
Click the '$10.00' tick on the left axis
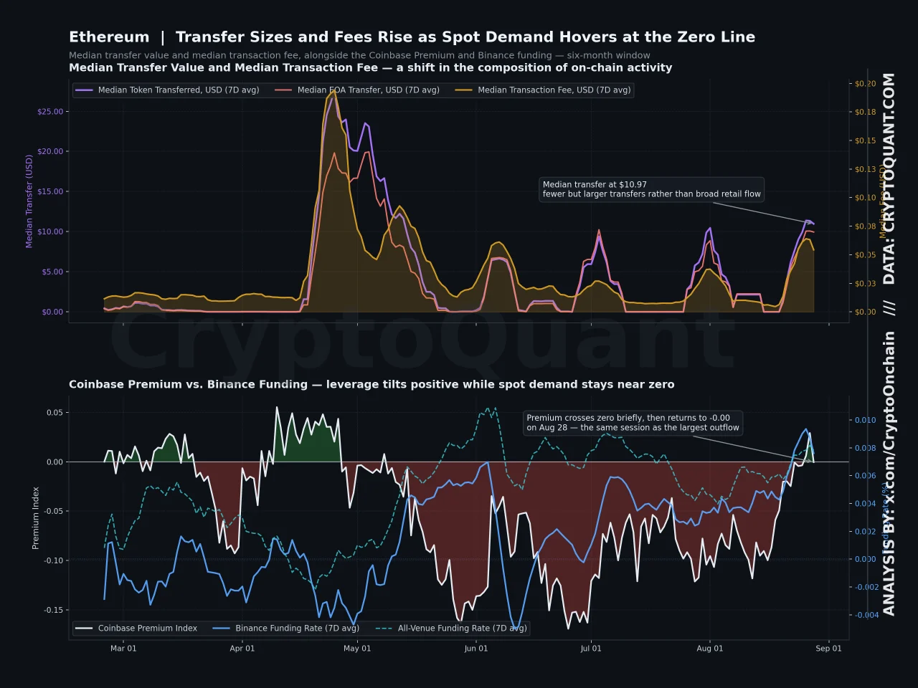tap(49, 232)
